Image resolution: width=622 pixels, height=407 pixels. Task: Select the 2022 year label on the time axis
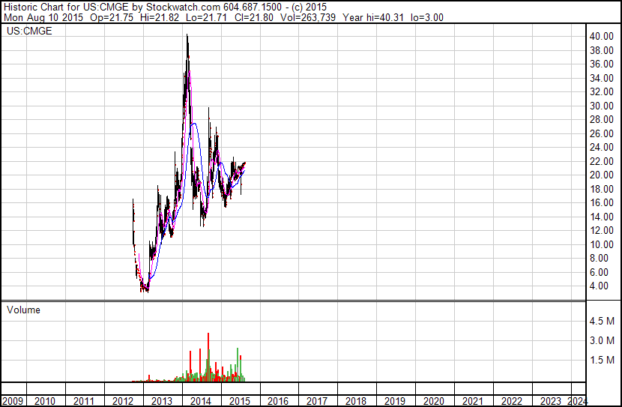[x=511, y=401]
